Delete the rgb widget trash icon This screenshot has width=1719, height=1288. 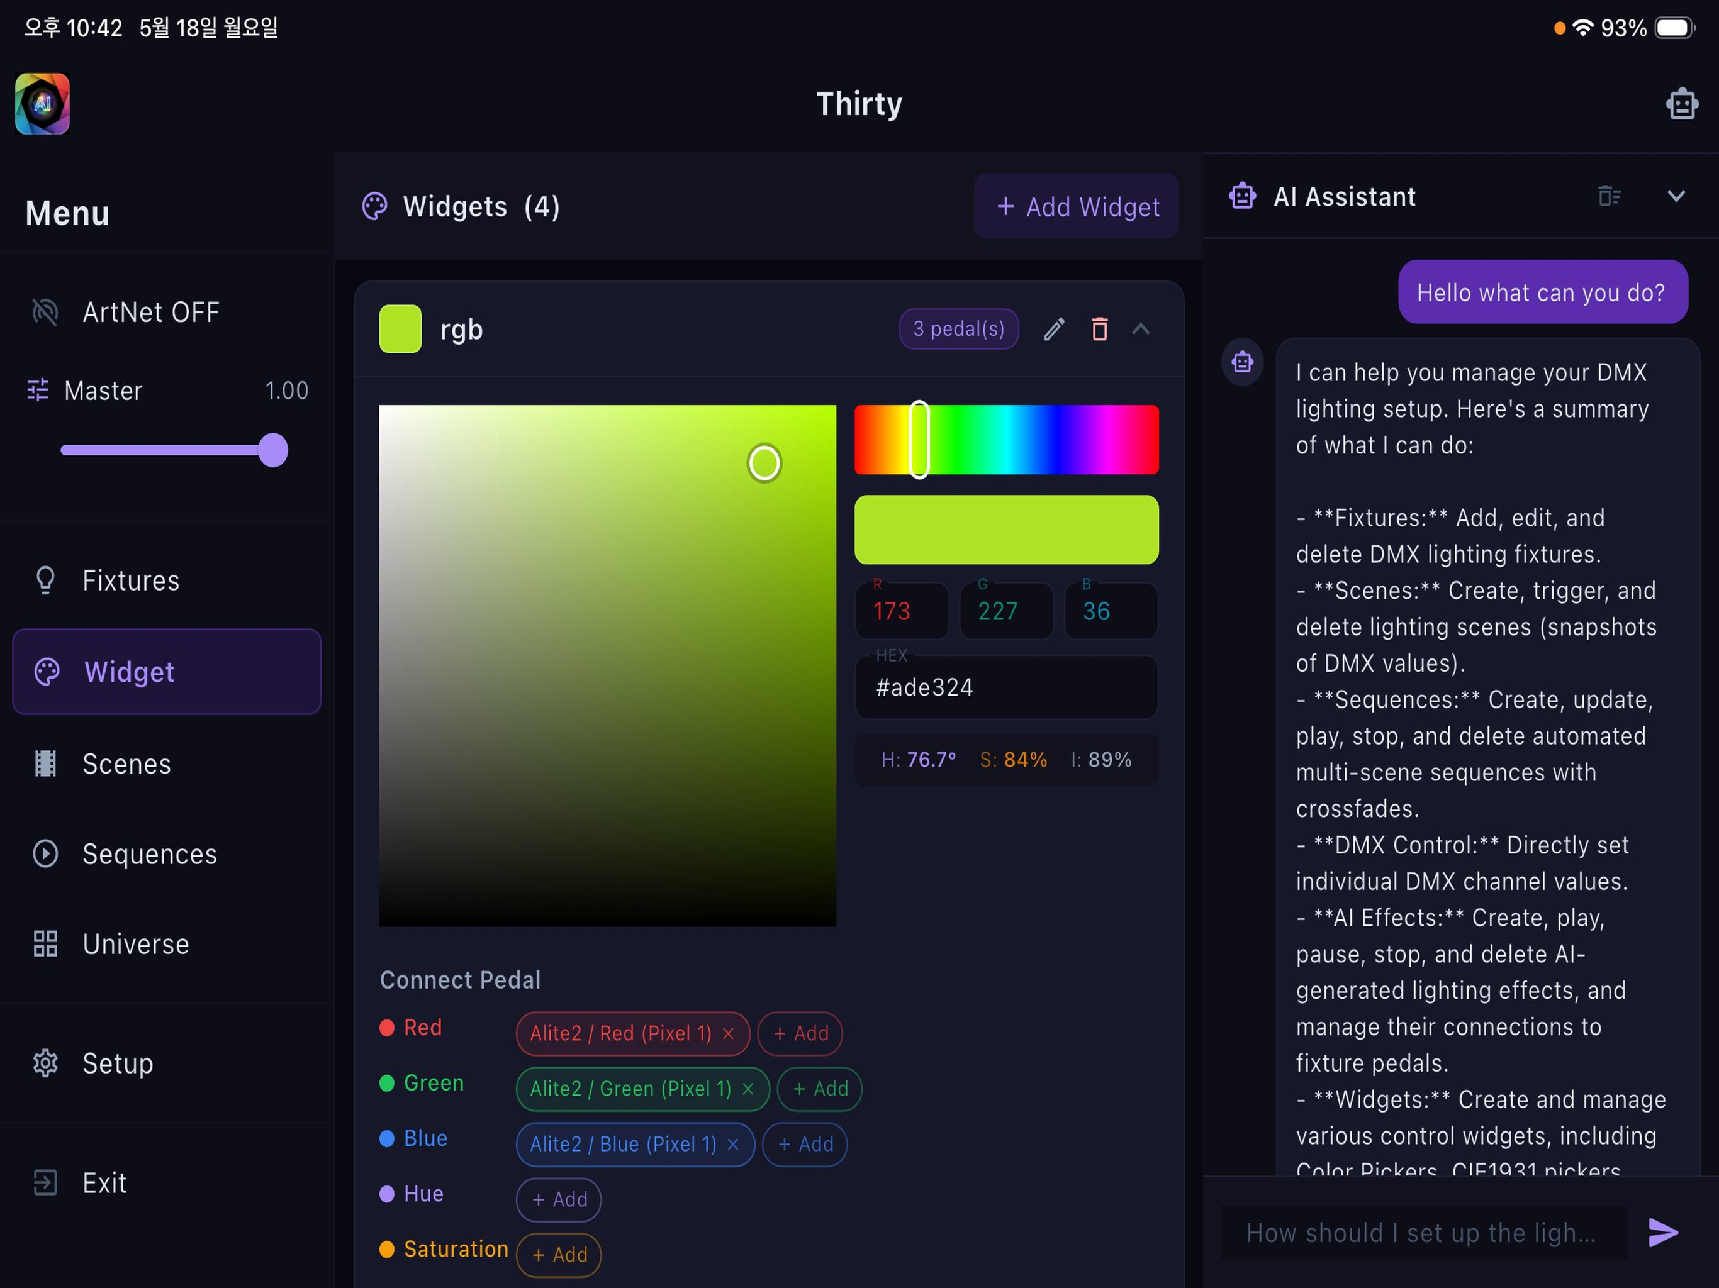pos(1099,330)
